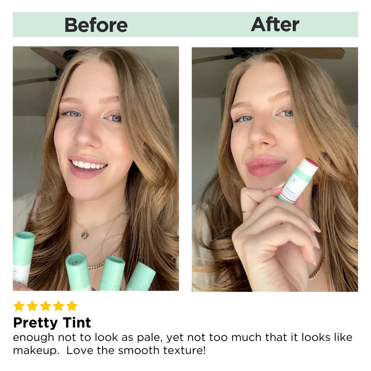
Task: Open the After photo
Action: (275, 170)
